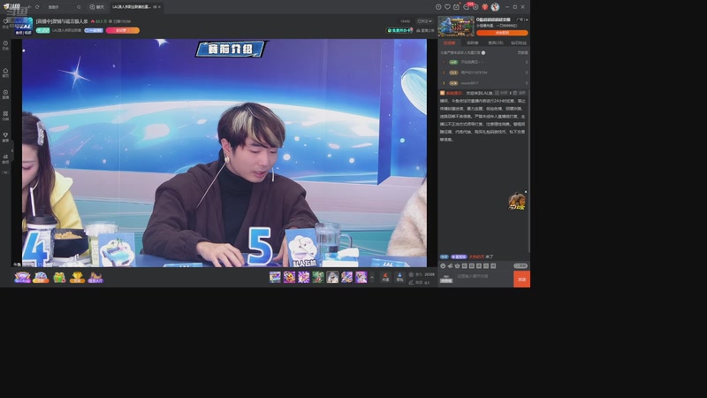Switch to the fourth ranking tab

pyautogui.click(x=519, y=42)
